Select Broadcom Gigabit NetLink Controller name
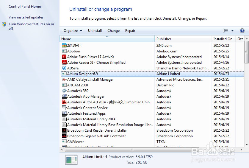 [x=96, y=136]
